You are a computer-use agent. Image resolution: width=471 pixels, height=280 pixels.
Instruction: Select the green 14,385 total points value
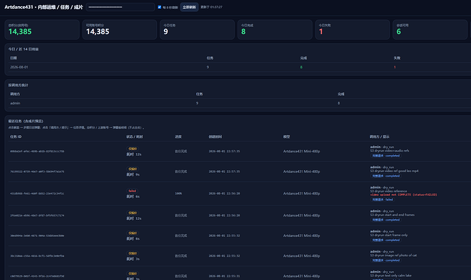[20, 31]
